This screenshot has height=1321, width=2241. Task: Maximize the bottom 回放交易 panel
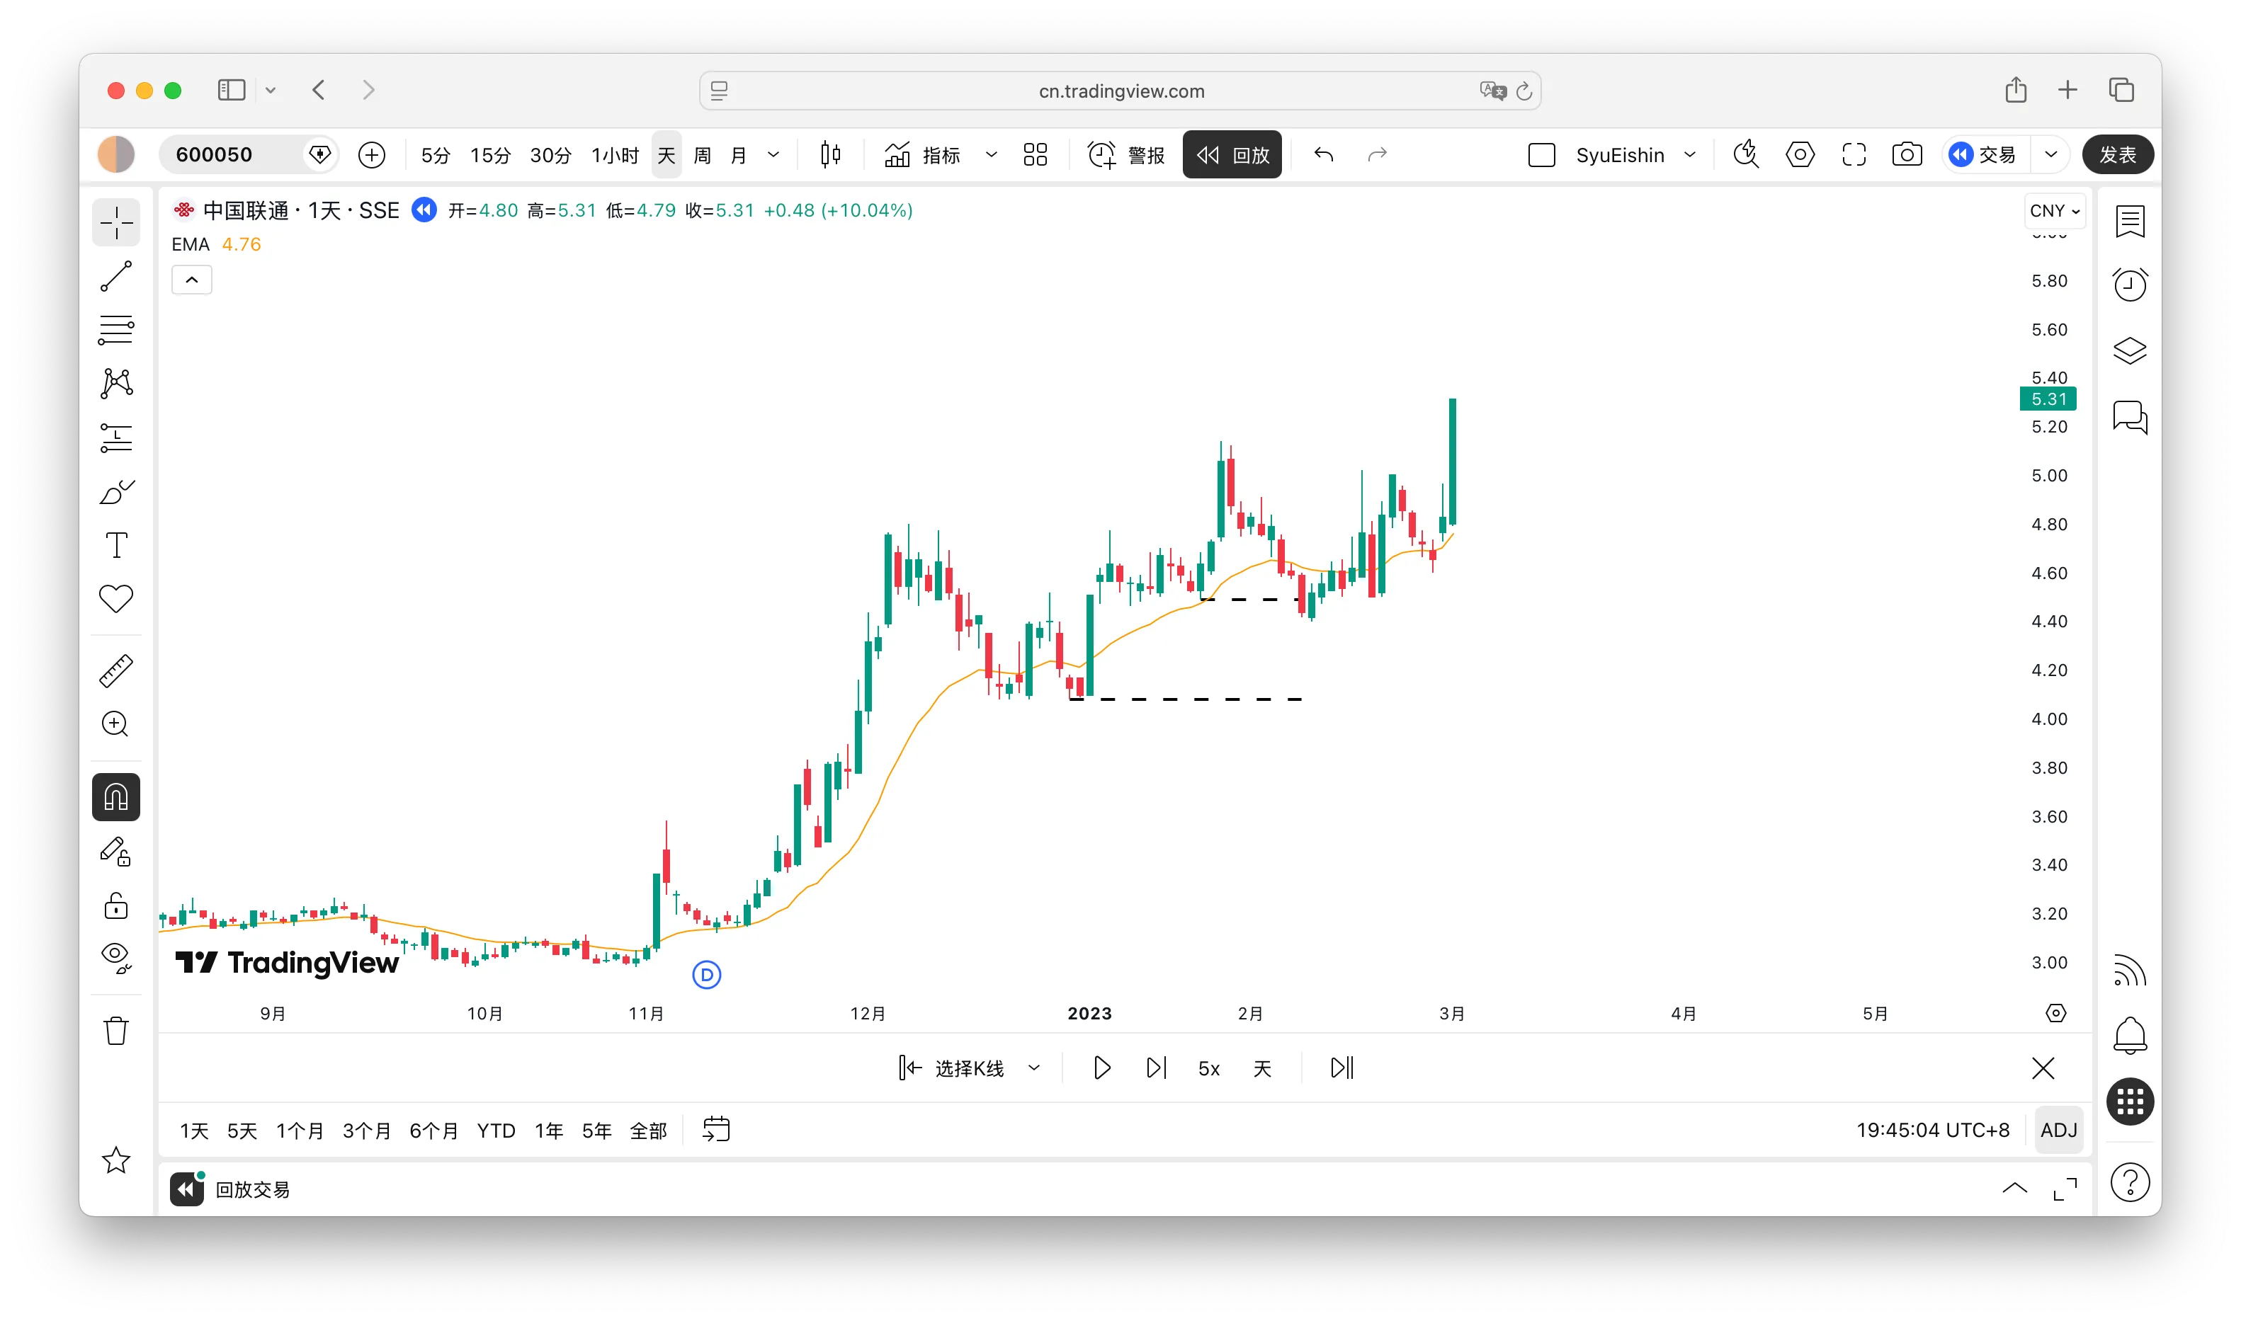(x=2065, y=1189)
